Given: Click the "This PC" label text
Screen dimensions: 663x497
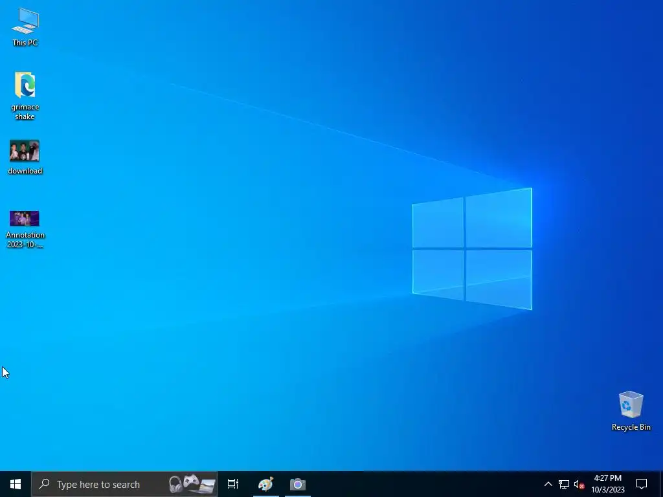Looking at the screenshot, I should tap(25, 42).
